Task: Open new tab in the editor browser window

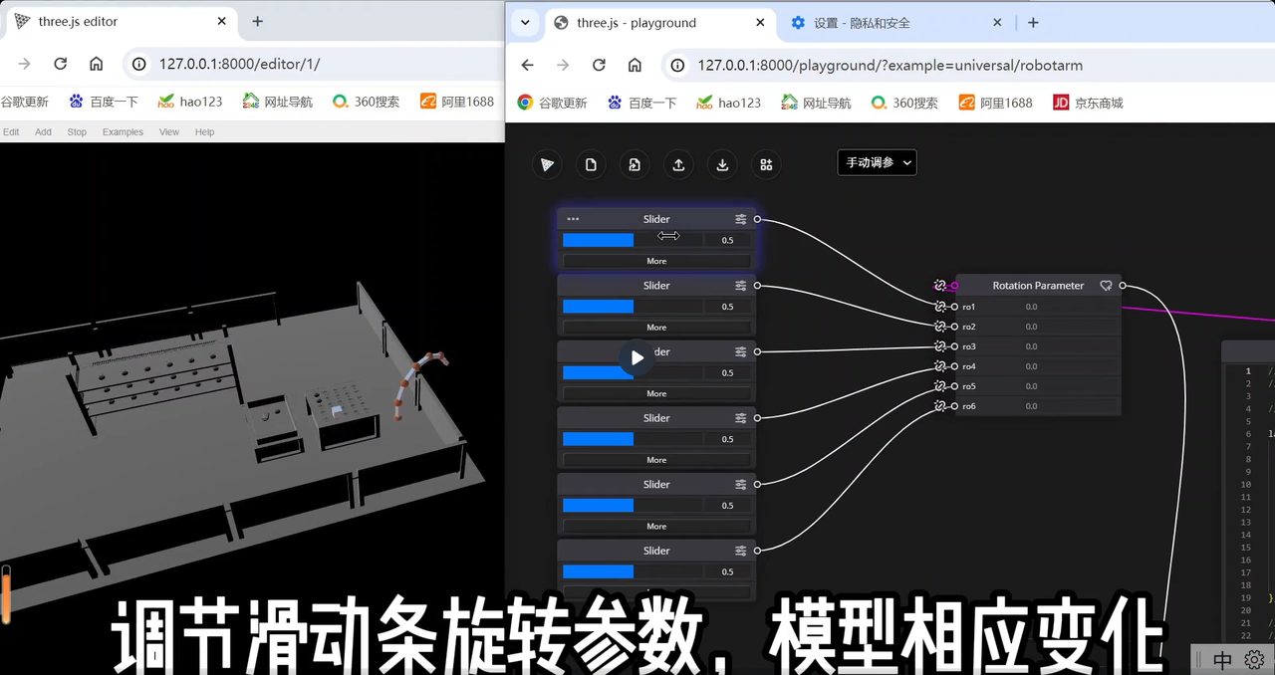Action: 257,21
